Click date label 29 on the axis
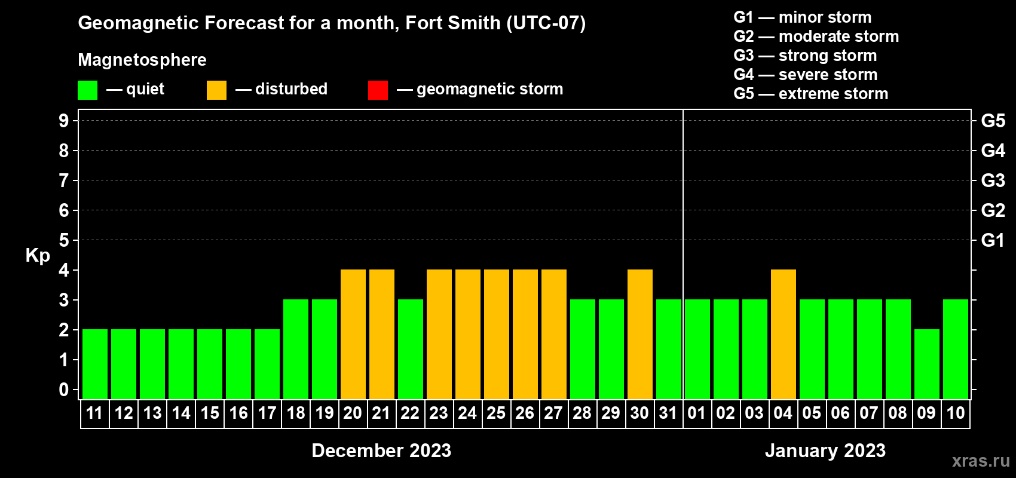This screenshot has height=478, width=1016. coord(611,413)
